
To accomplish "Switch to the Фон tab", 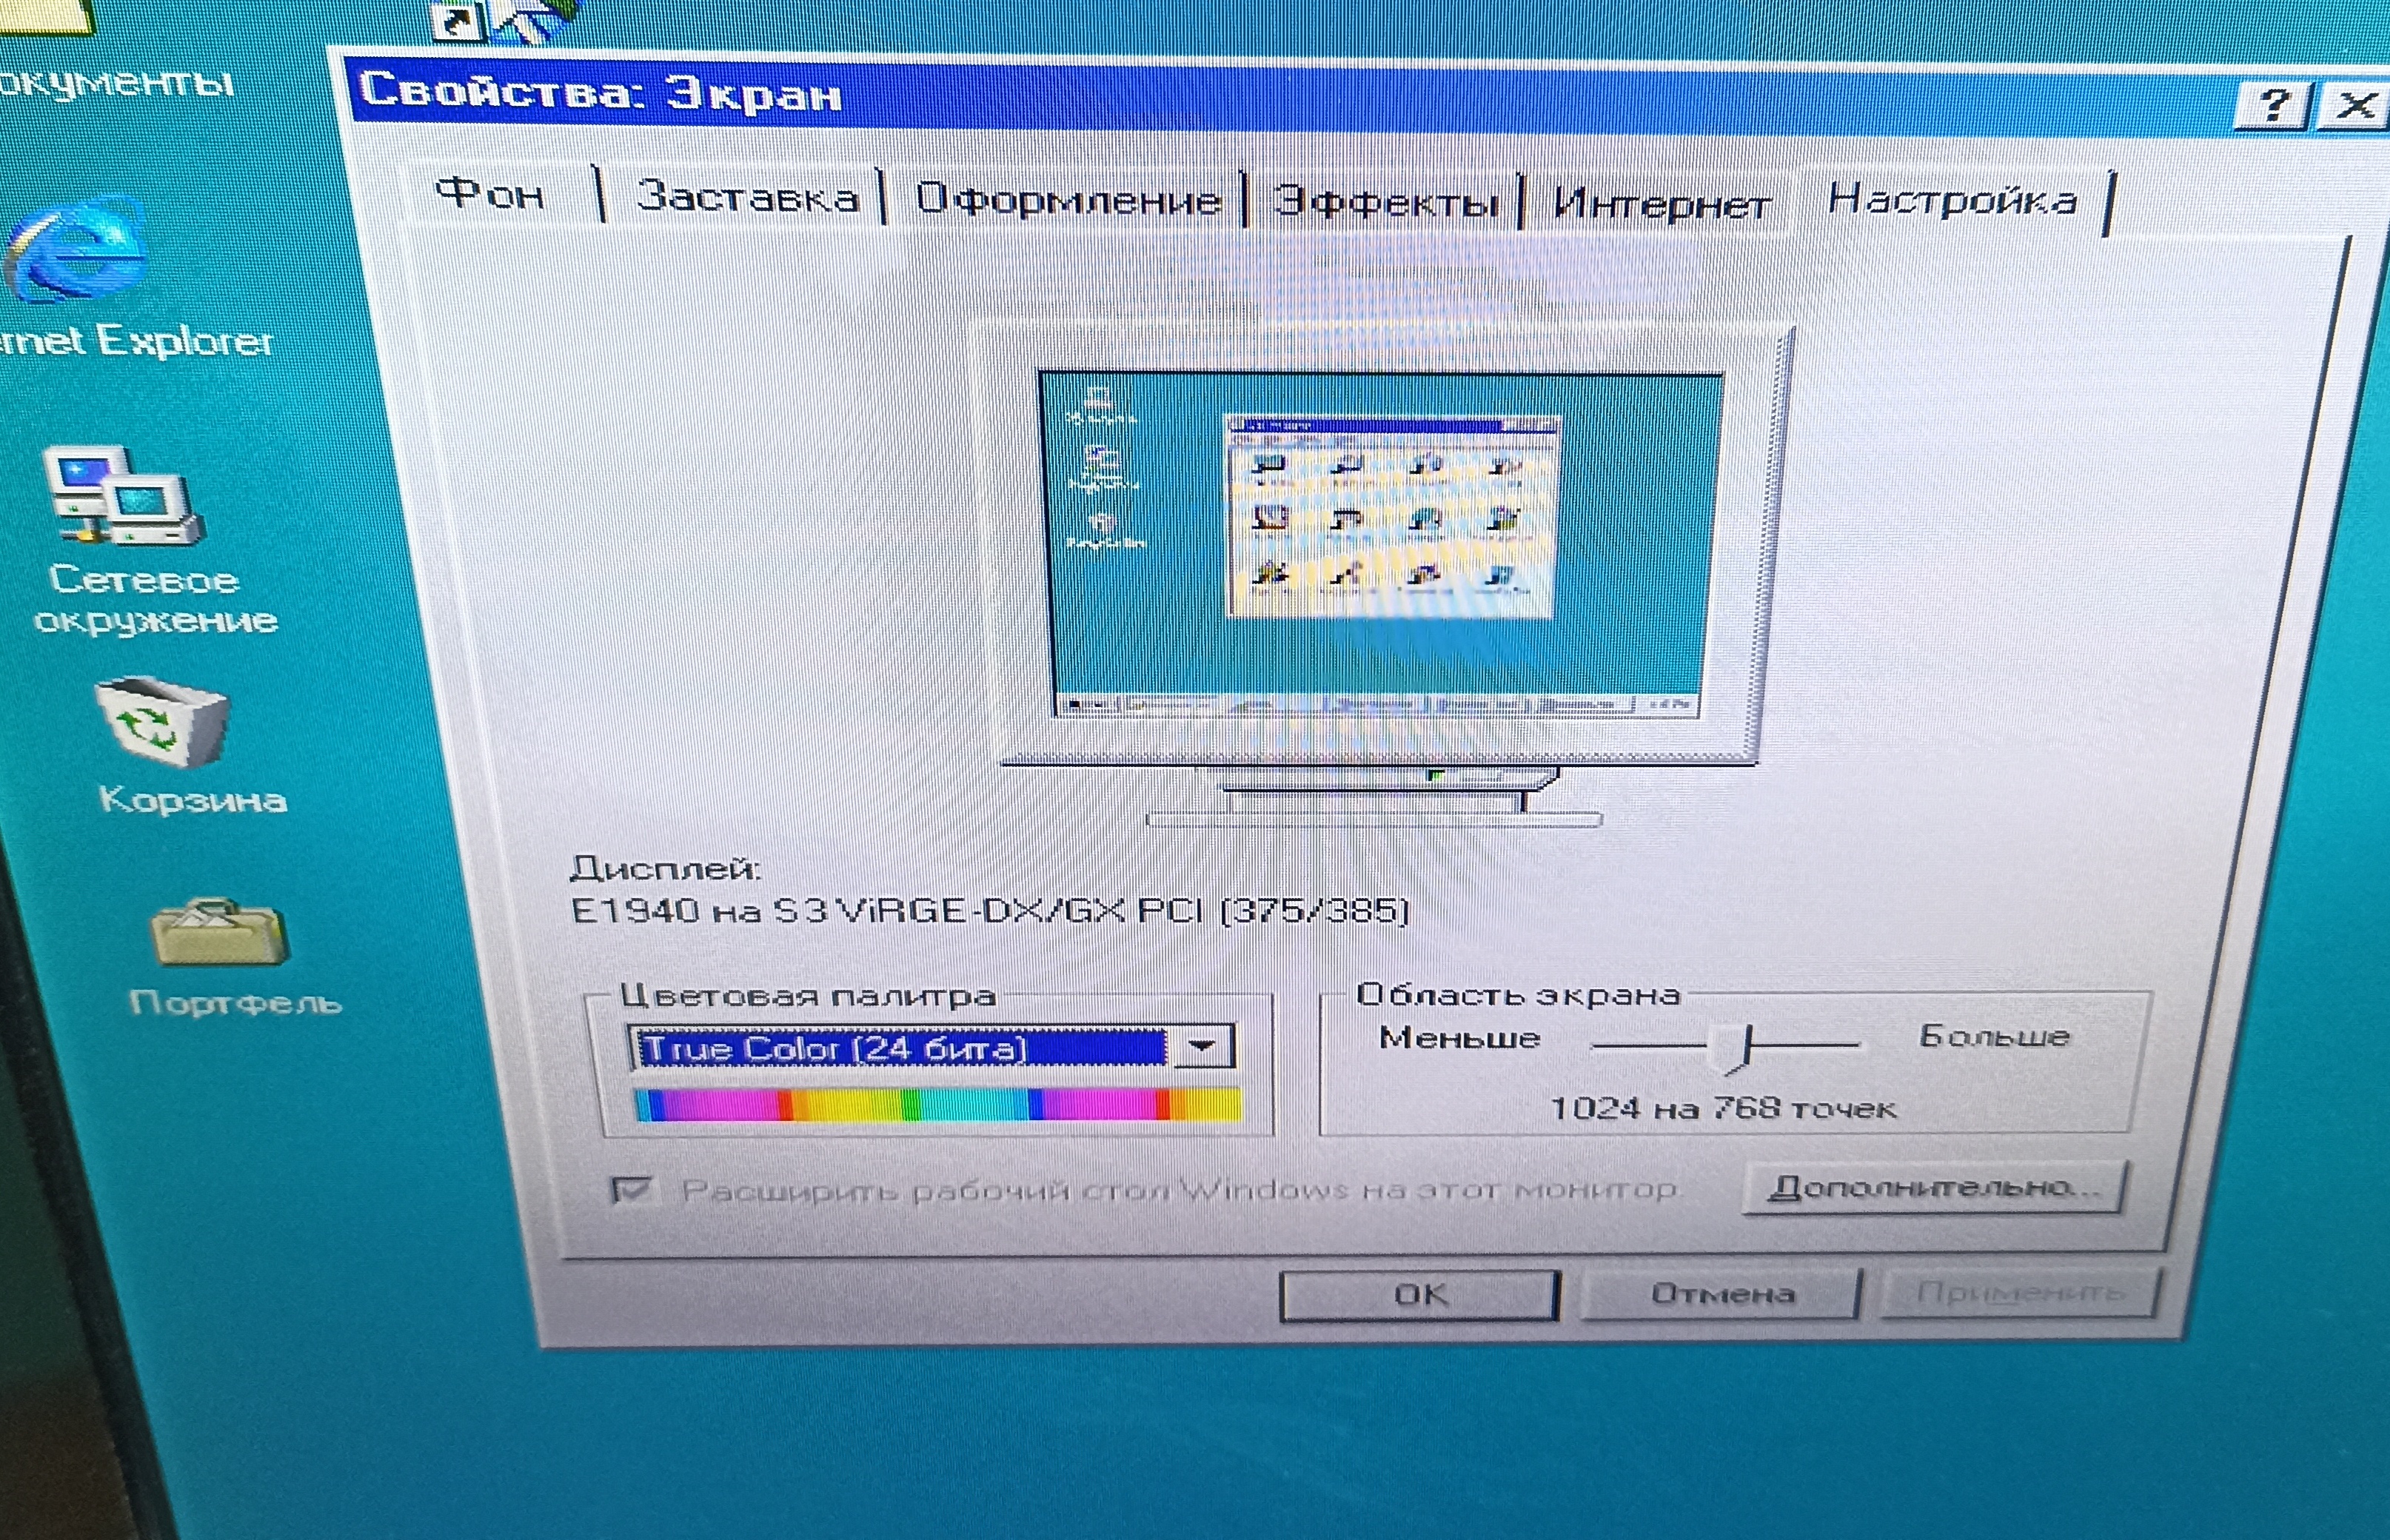I will tap(491, 193).
